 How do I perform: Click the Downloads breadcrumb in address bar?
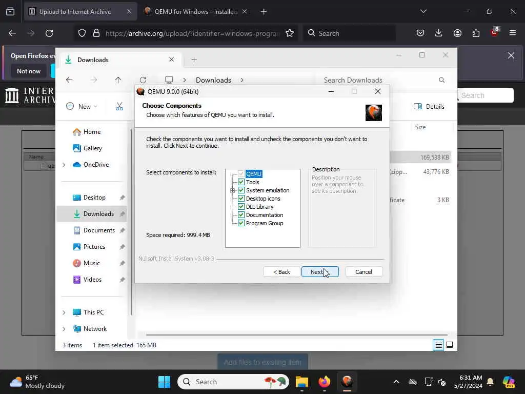coord(213,80)
